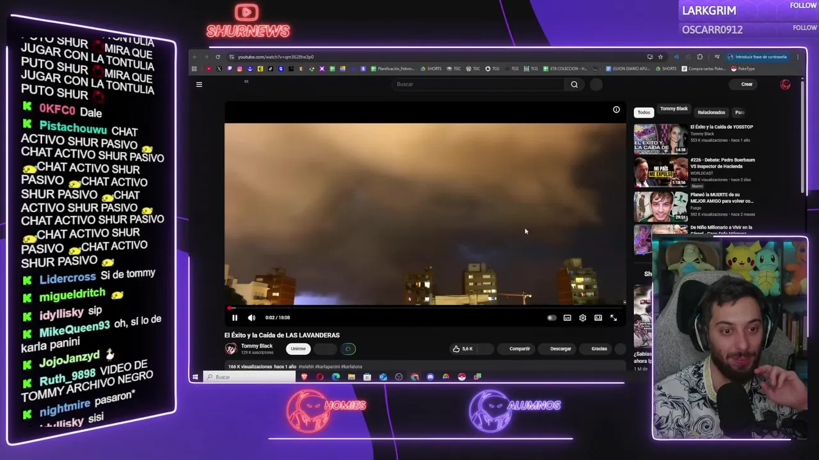Open Opera from the taskbar
This screenshot has height=460, width=819.
point(320,377)
